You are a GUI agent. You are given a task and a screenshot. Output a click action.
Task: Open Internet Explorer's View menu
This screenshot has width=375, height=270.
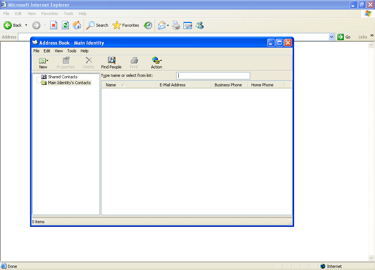(31, 14)
